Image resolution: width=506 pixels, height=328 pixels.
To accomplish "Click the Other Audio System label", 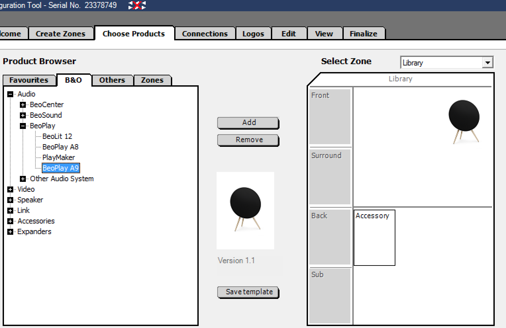I will point(62,179).
